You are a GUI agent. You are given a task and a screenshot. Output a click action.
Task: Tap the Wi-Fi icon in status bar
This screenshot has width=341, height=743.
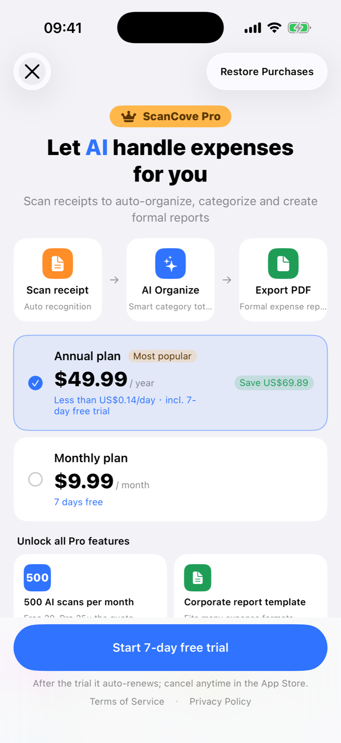tap(274, 28)
